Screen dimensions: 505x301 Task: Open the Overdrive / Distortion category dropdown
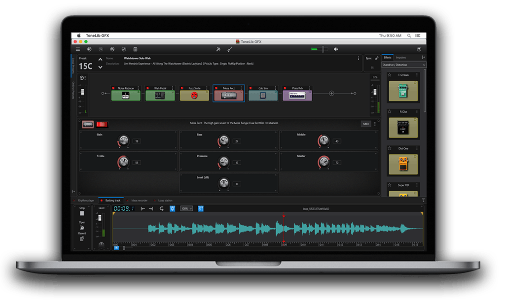404,65
